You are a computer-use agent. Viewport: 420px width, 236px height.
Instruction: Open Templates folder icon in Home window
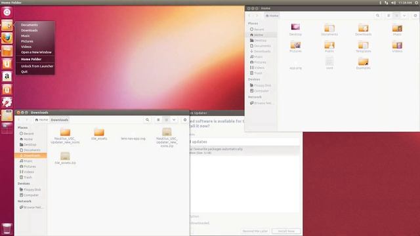[x=363, y=47]
